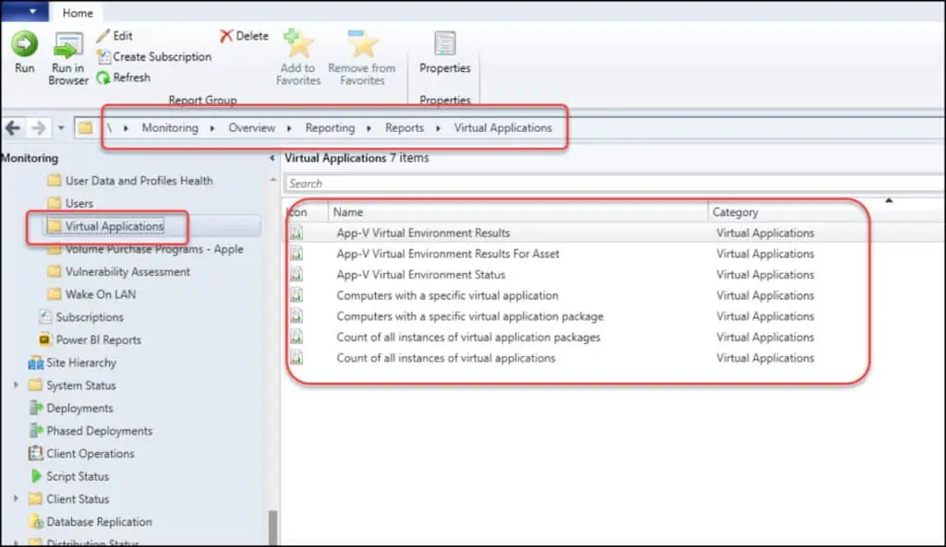The height and width of the screenshot is (547, 946).
Task: Select App-V Virtual Environment Results For Asset
Action: (x=448, y=255)
